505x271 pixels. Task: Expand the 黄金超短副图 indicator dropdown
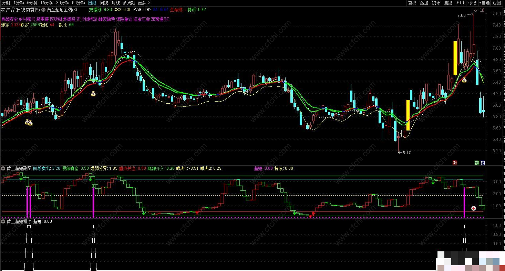pyautogui.click(x=3, y=168)
